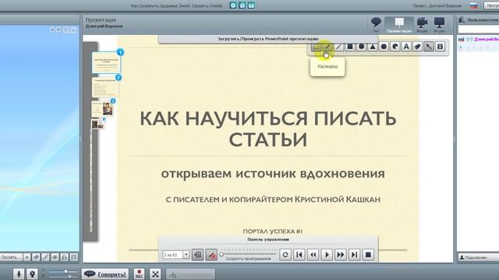Open the Screen sharing monitor tab
Image resolution: width=499 pixels, height=280 pixels.
pyautogui.click(x=440, y=25)
